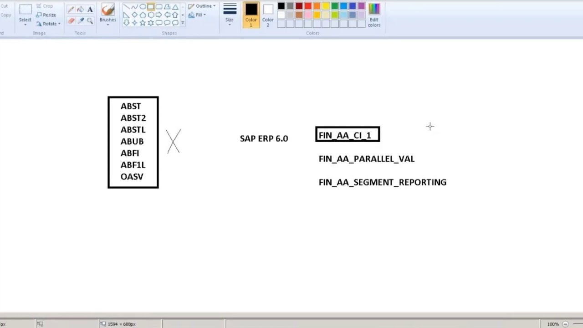Select the Text tool

[x=90, y=10]
